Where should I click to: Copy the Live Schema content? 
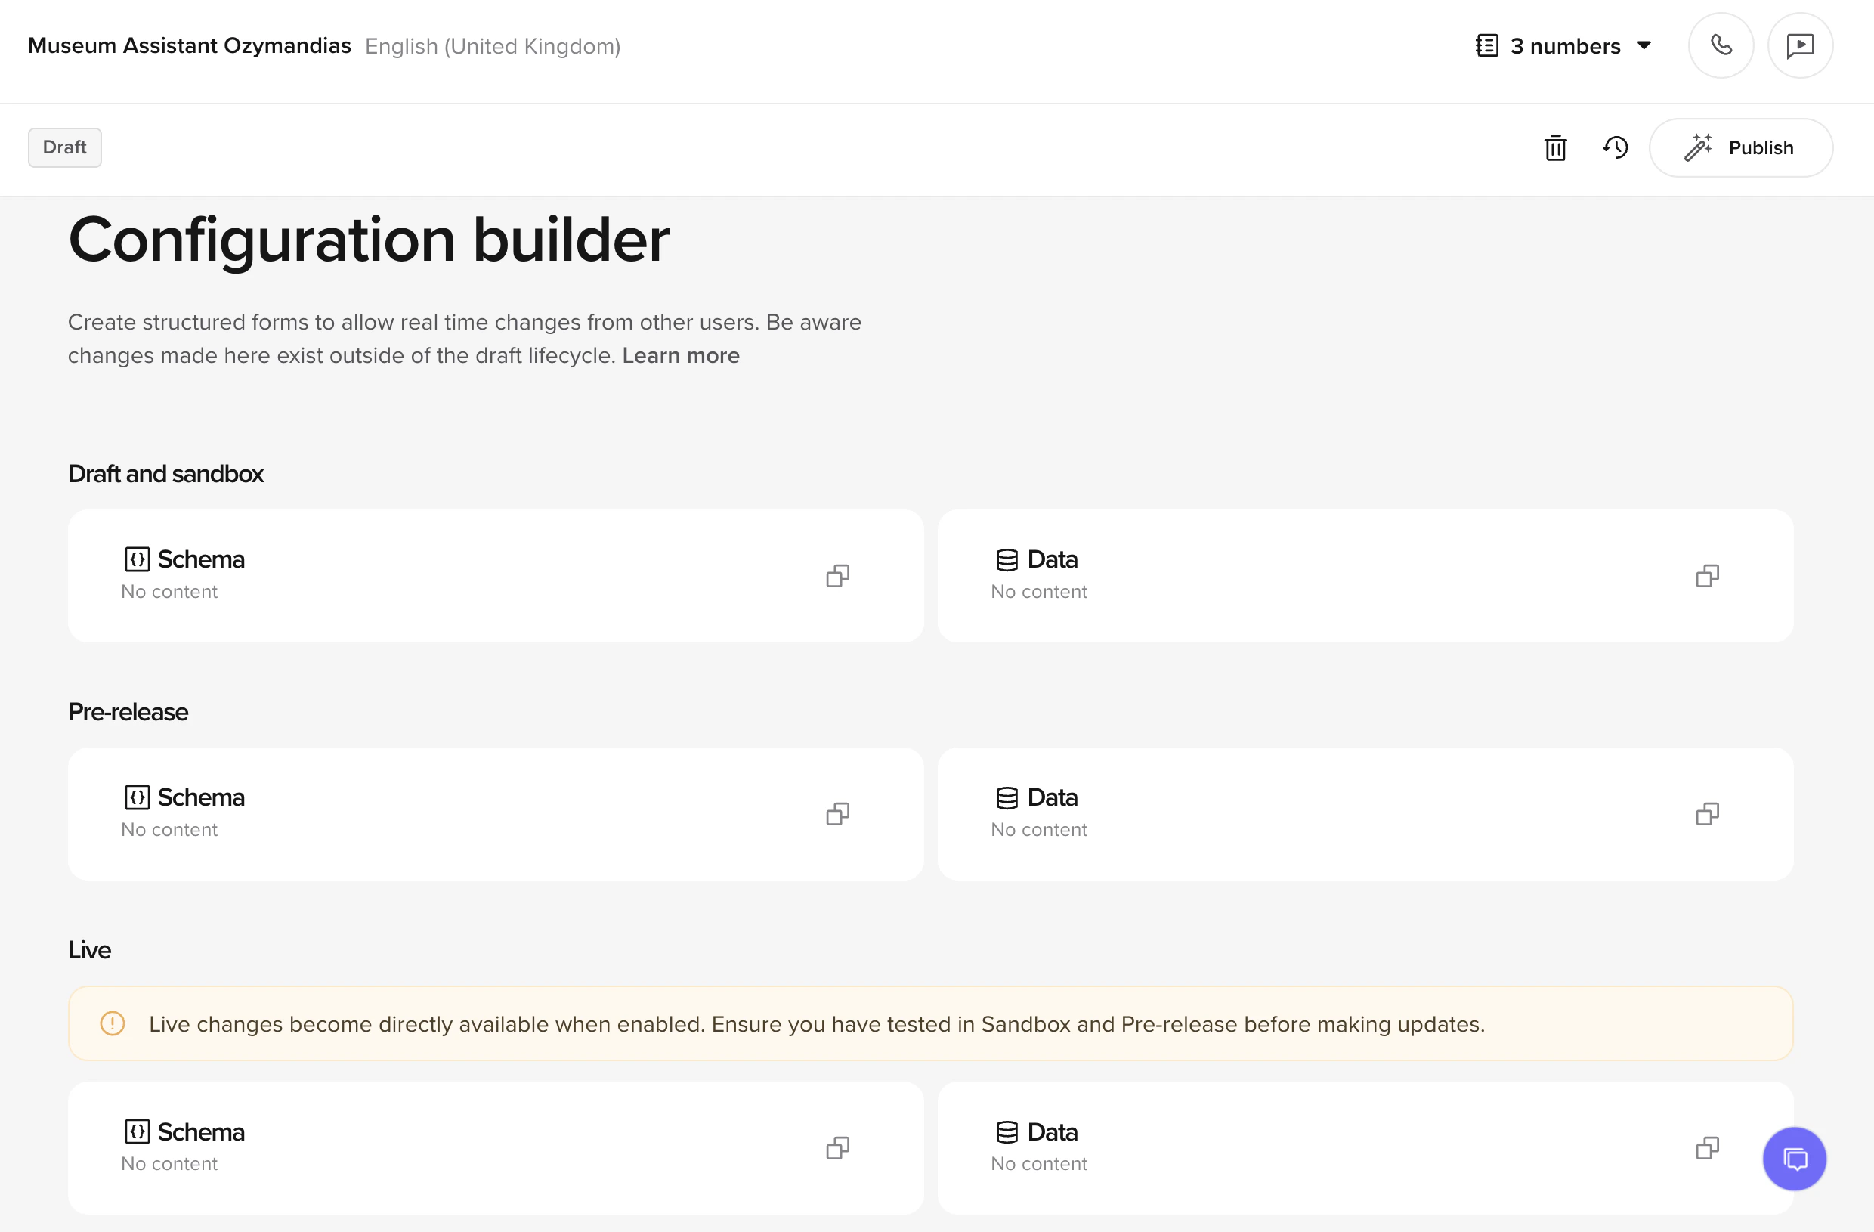(838, 1147)
